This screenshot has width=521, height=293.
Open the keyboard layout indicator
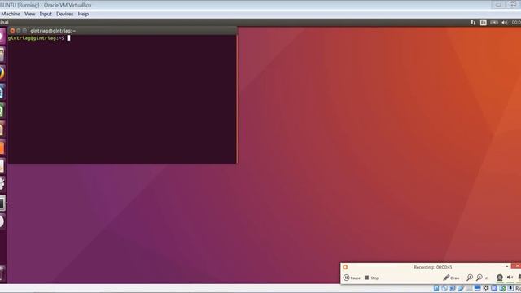pyautogui.click(x=483, y=22)
